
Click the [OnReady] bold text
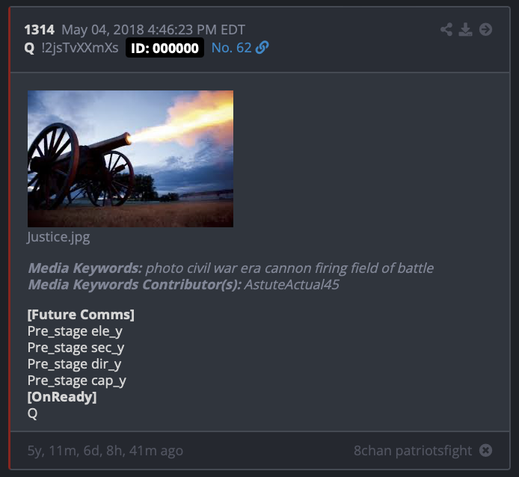tap(62, 397)
